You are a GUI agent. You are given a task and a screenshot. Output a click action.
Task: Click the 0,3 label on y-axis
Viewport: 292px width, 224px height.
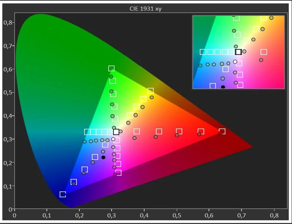pyautogui.click(x=8, y=139)
